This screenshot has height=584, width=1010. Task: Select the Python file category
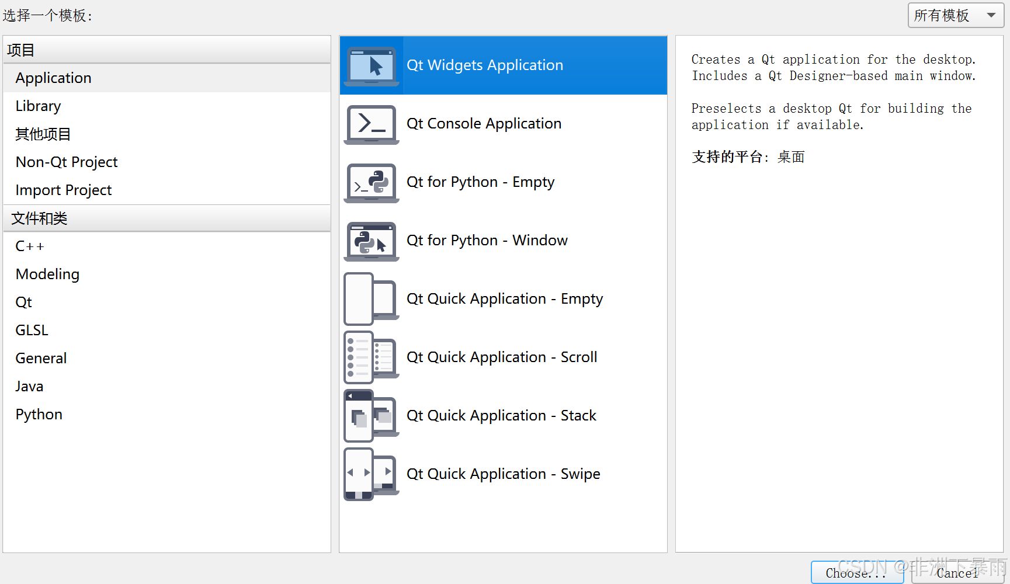point(166,415)
